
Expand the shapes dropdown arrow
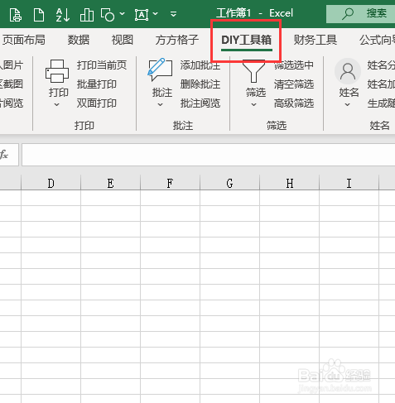click(122, 13)
